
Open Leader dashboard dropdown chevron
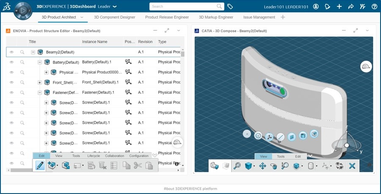[x=115, y=7]
